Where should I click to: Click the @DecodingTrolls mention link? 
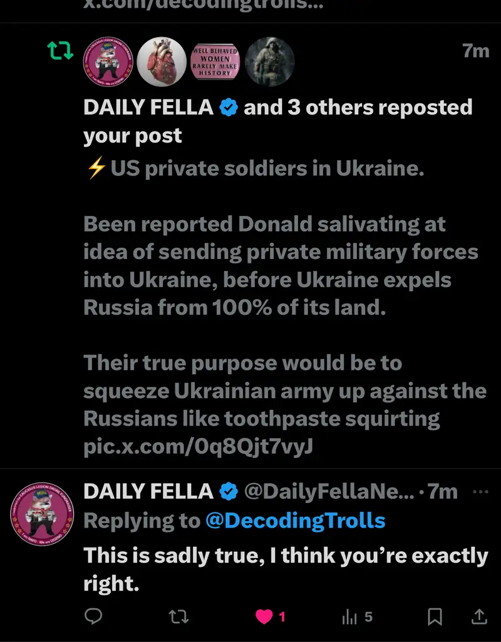pyautogui.click(x=295, y=520)
